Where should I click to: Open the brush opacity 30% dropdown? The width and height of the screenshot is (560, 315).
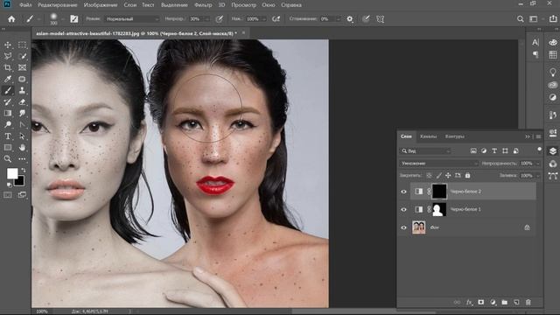[207, 19]
